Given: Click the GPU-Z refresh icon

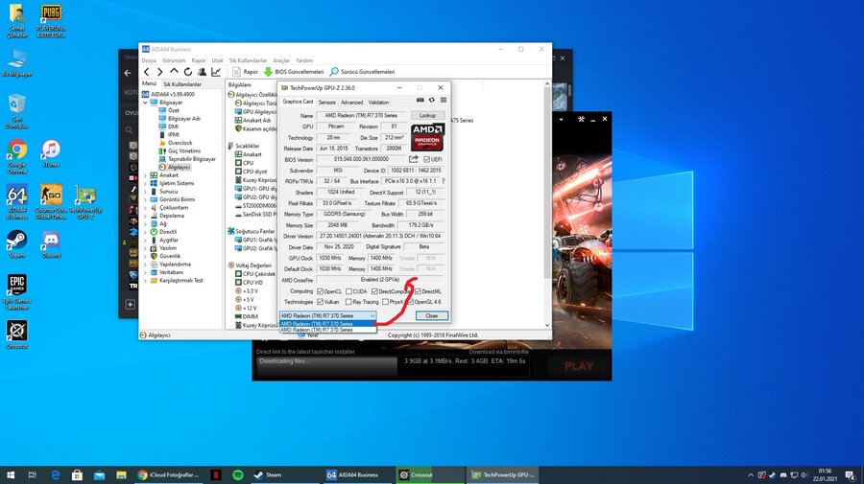Looking at the screenshot, I should pos(431,100).
